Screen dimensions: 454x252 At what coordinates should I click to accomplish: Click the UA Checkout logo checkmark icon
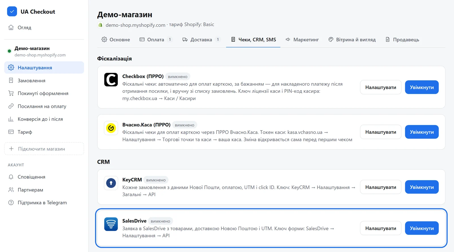(12, 12)
